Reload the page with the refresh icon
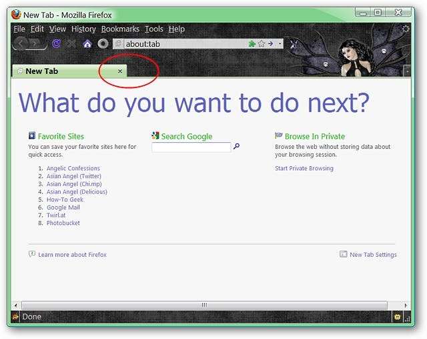The image size is (427, 339). (56, 43)
